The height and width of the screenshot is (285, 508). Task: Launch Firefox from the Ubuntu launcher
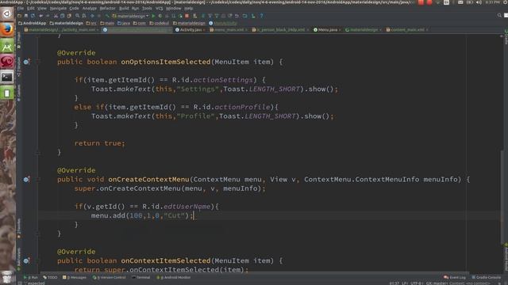pos(7,30)
